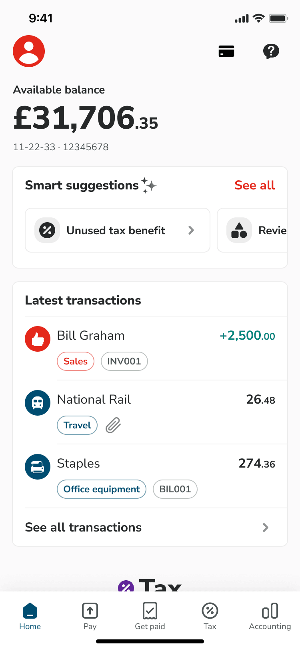Tap See all smart suggestions link

tap(255, 185)
